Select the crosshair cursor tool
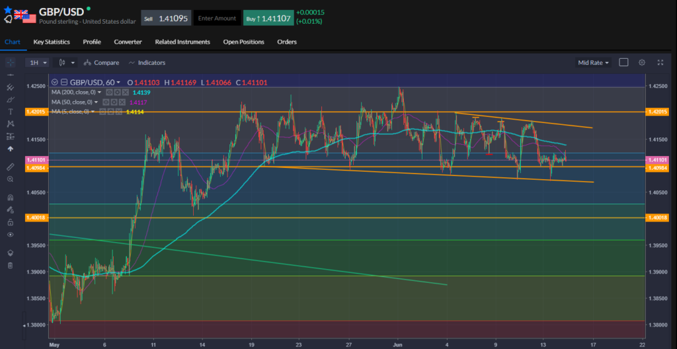Viewport: 677px width, 349px height. [x=10, y=62]
